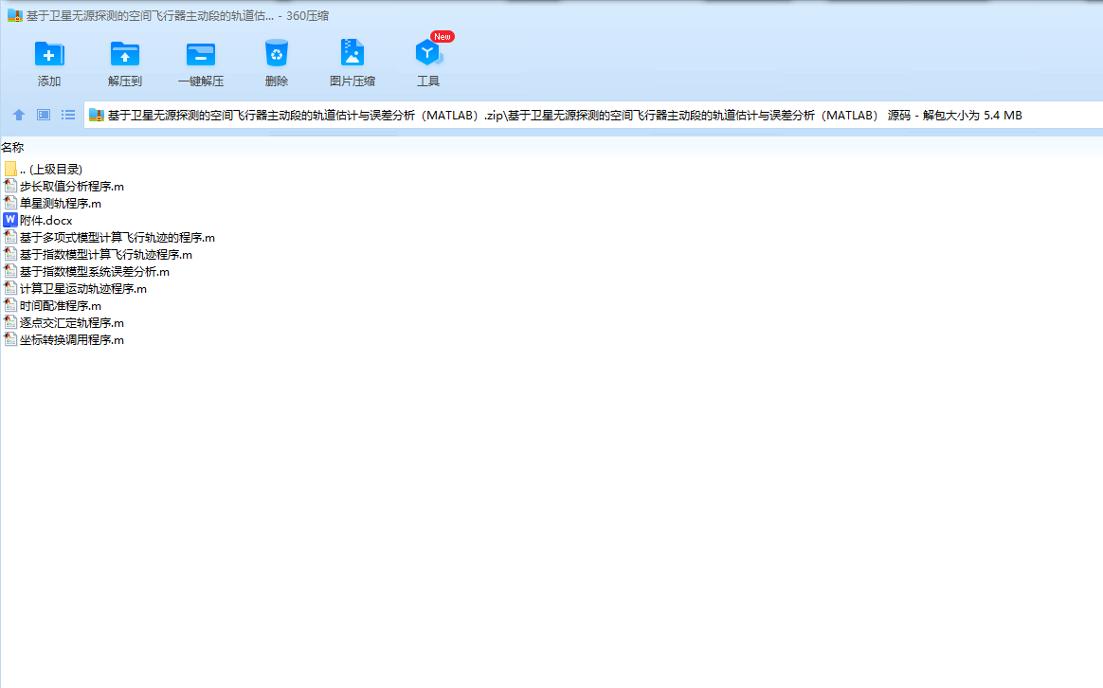The image size is (1103, 688).
Task: Click the file icon beside 基于指数模型系统误差分析.m
Action: pyautogui.click(x=9, y=271)
